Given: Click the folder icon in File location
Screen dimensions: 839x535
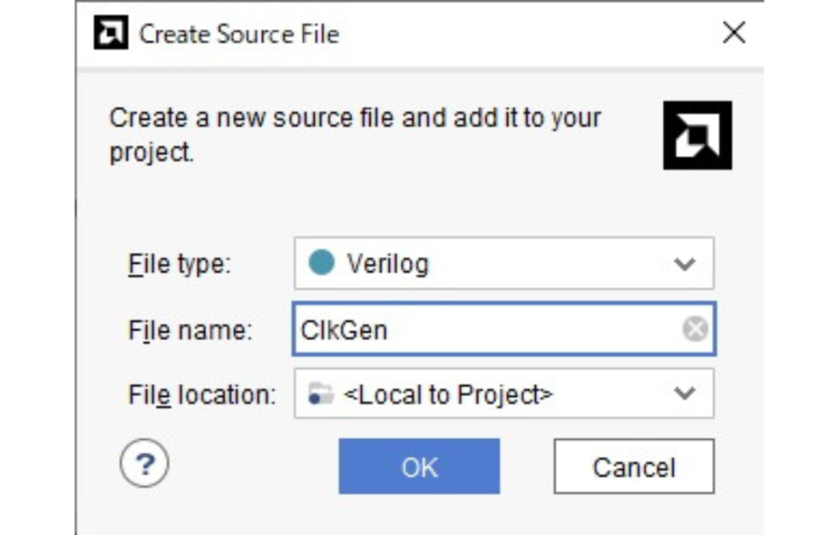Looking at the screenshot, I should (x=321, y=395).
